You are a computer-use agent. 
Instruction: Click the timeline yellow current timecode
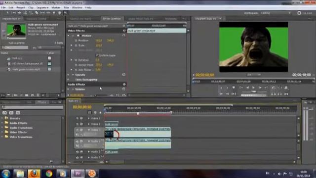coord(82,107)
